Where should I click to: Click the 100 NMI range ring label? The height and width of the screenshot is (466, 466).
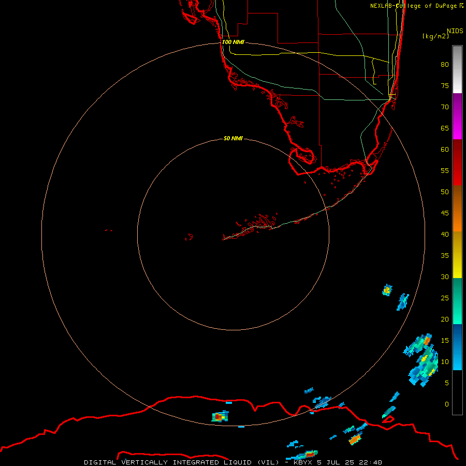click(x=233, y=42)
